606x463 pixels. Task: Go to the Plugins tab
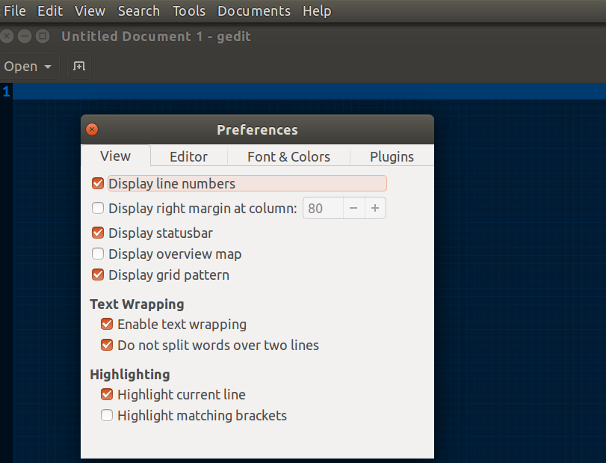pos(392,156)
